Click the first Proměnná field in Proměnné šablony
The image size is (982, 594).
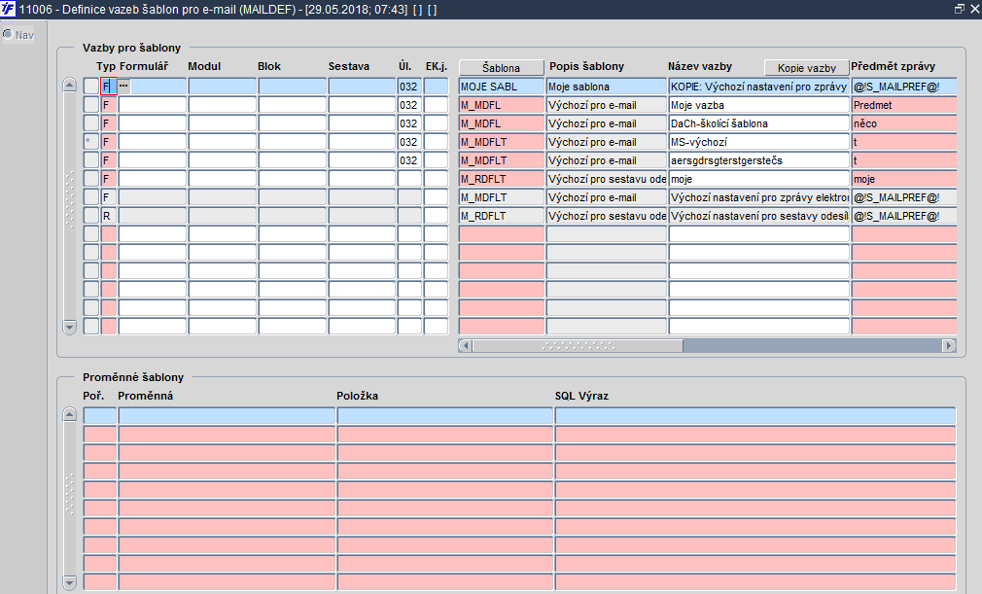(x=227, y=416)
